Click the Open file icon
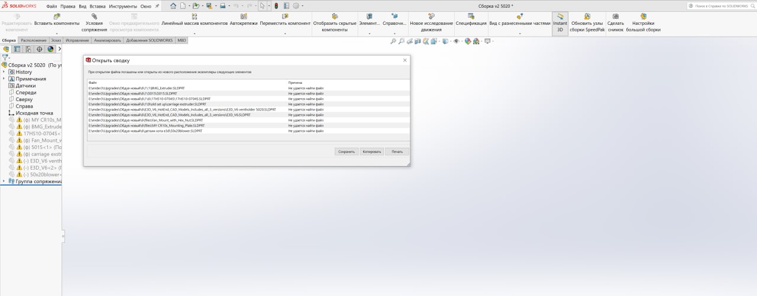 pyautogui.click(x=196, y=5)
